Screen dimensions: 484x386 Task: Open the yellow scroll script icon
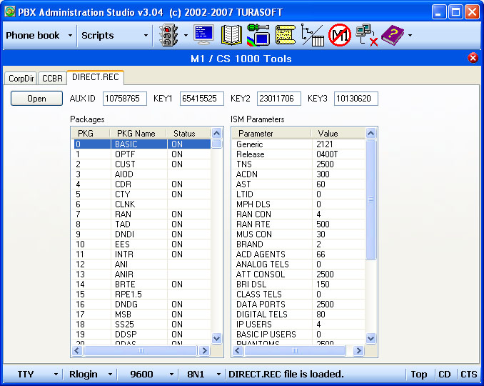coord(286,35)
